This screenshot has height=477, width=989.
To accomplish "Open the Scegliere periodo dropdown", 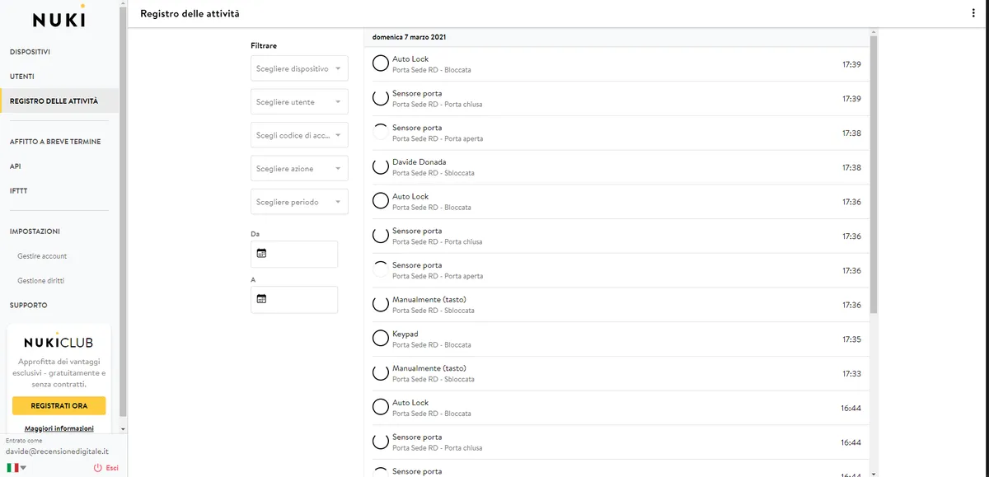I will pyautogui.click(x=299, y=202).
